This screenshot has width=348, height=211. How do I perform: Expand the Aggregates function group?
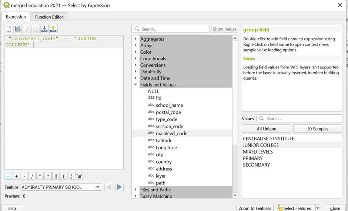[135, 39]
